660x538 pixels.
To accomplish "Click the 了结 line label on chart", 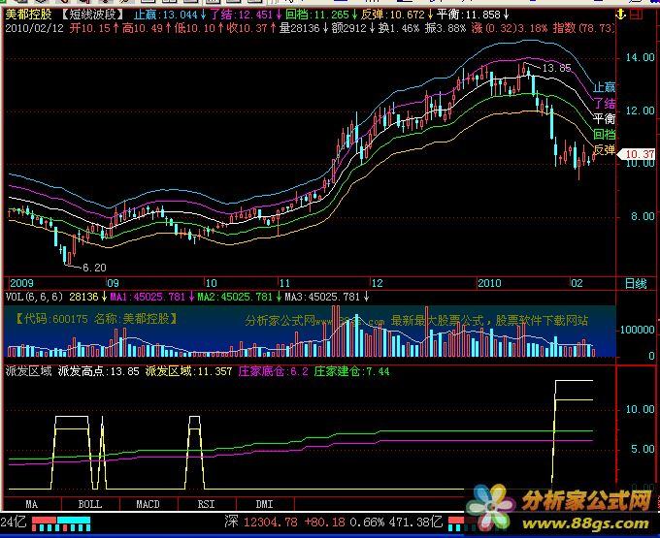I will coord(604,103).
